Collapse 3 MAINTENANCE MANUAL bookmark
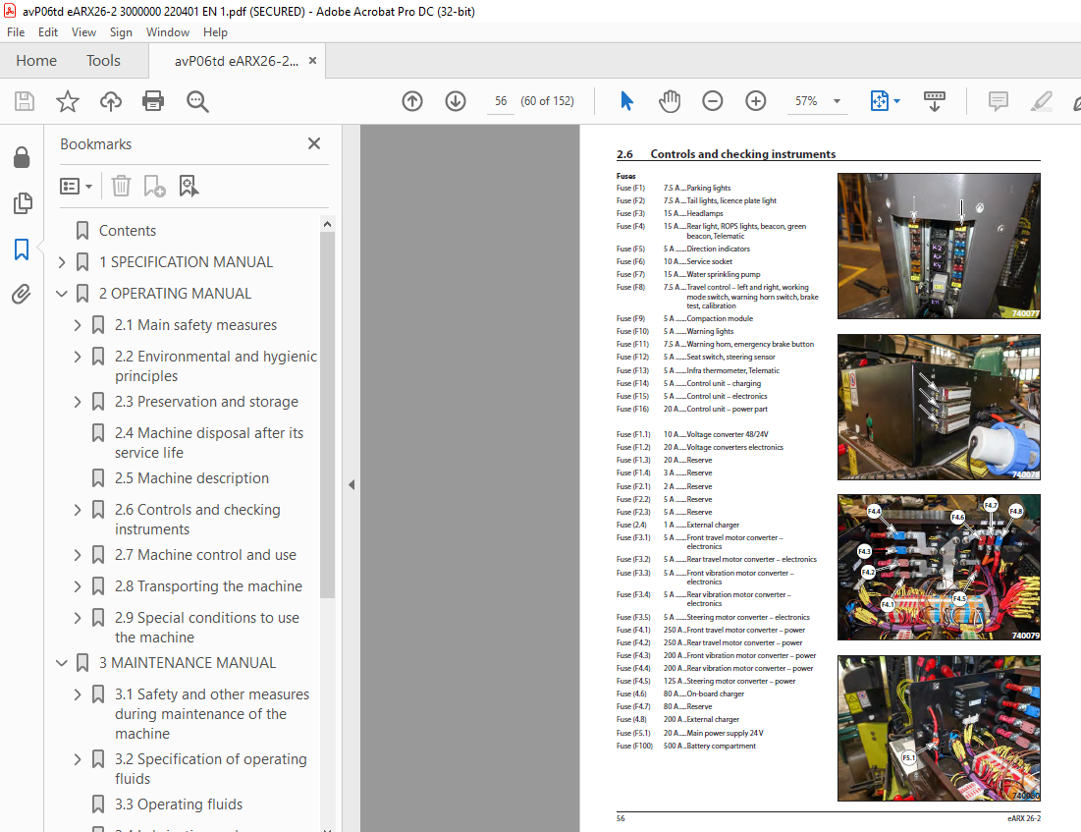 tap(61, 663)
